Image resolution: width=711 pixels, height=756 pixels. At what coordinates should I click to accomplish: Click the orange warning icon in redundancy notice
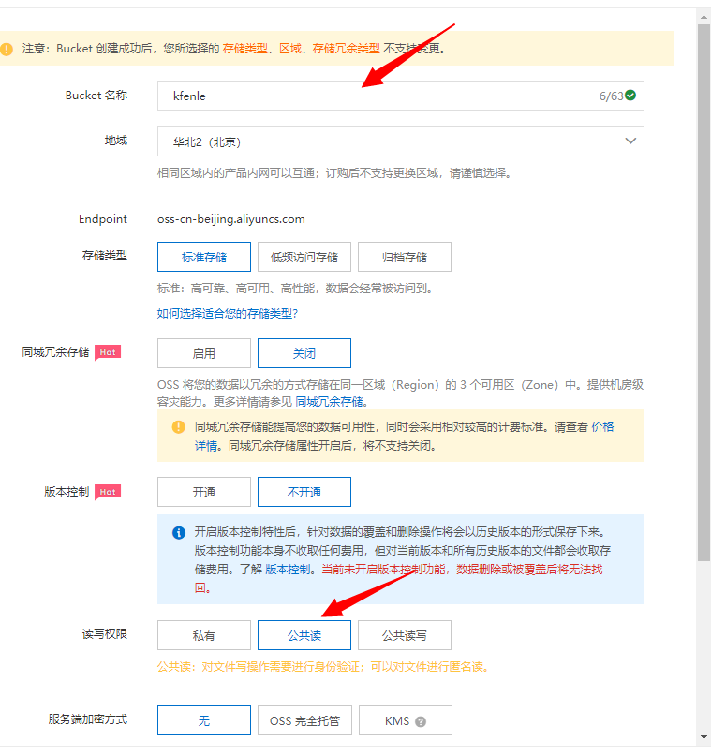178,427
